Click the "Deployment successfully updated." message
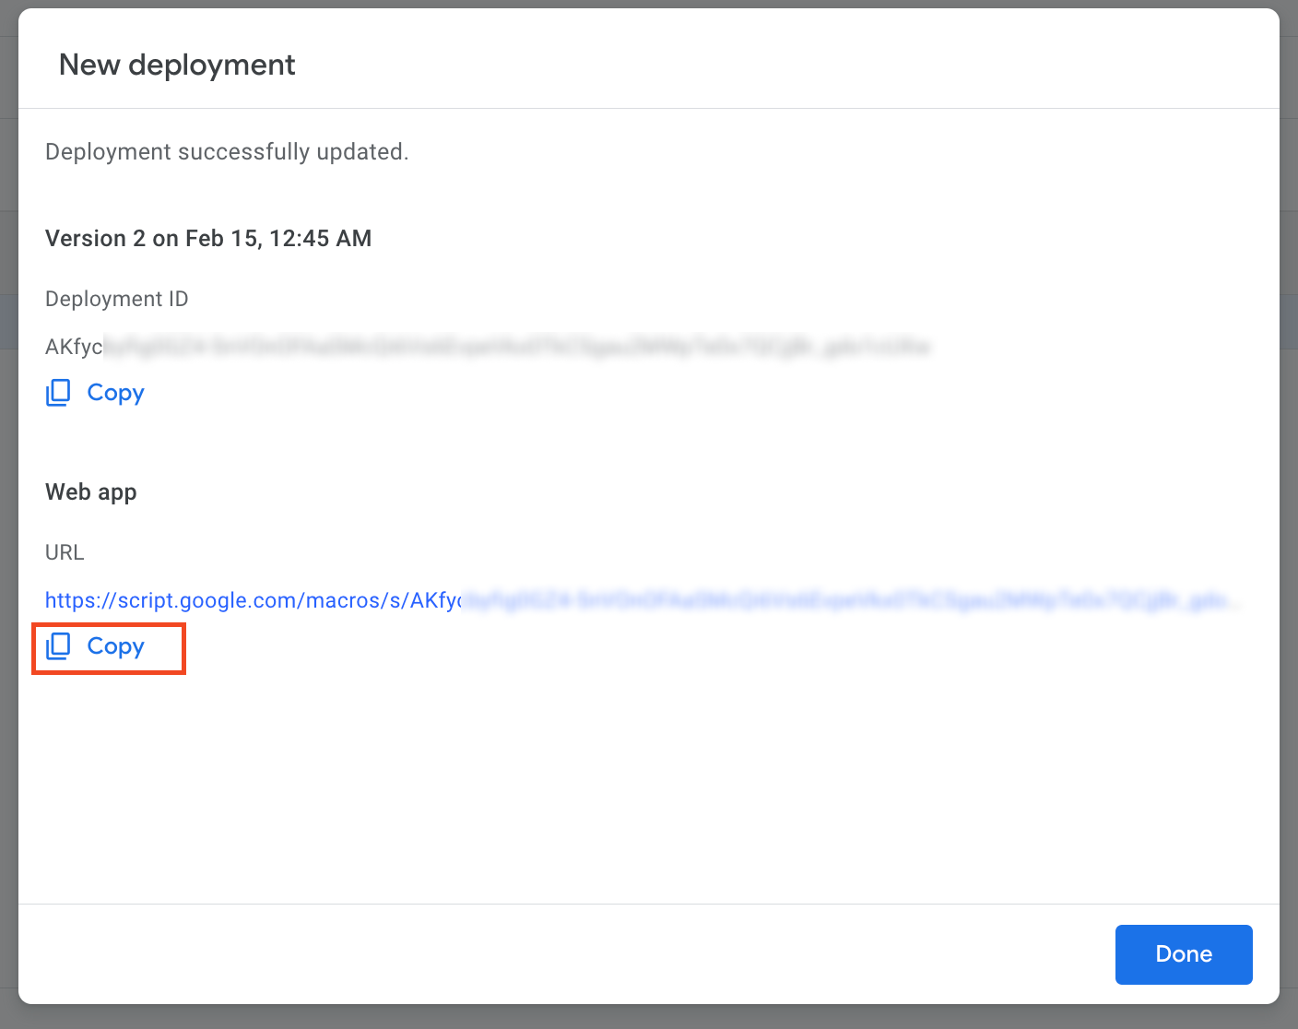The width and height of the screenshot is (1298, 1029). pyautogui.click(x=227, y=151)
